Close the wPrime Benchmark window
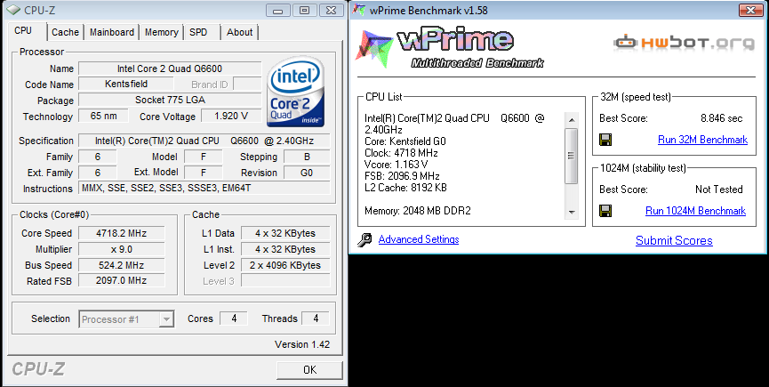Viewport: 769px width, 387px height. click(751, 10)
